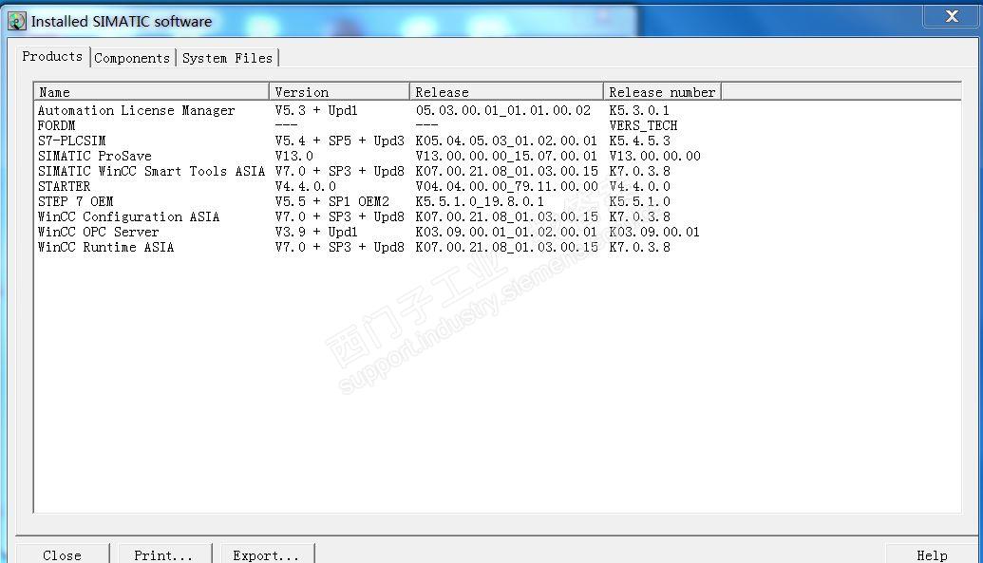Select WinCC Runtime ASIA row

point(105,247)
